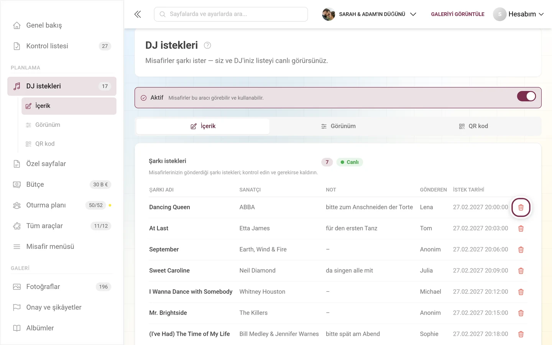Click the Dancing Queen song title
Image resolution: width=552 pixels, height=345 pixels.
pos(169,207)
